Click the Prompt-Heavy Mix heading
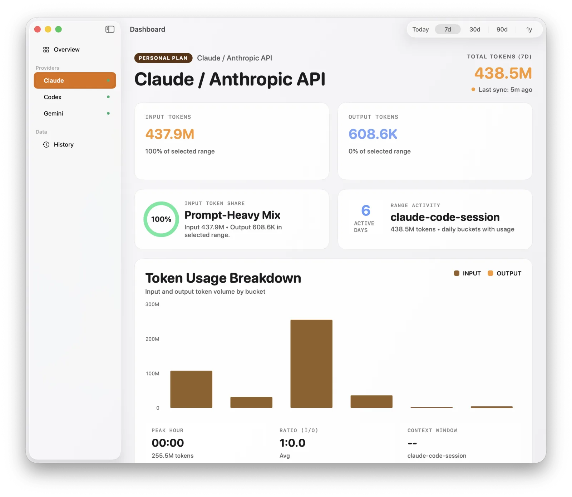This screenshot has height=497, width=572. pos(232,215)
